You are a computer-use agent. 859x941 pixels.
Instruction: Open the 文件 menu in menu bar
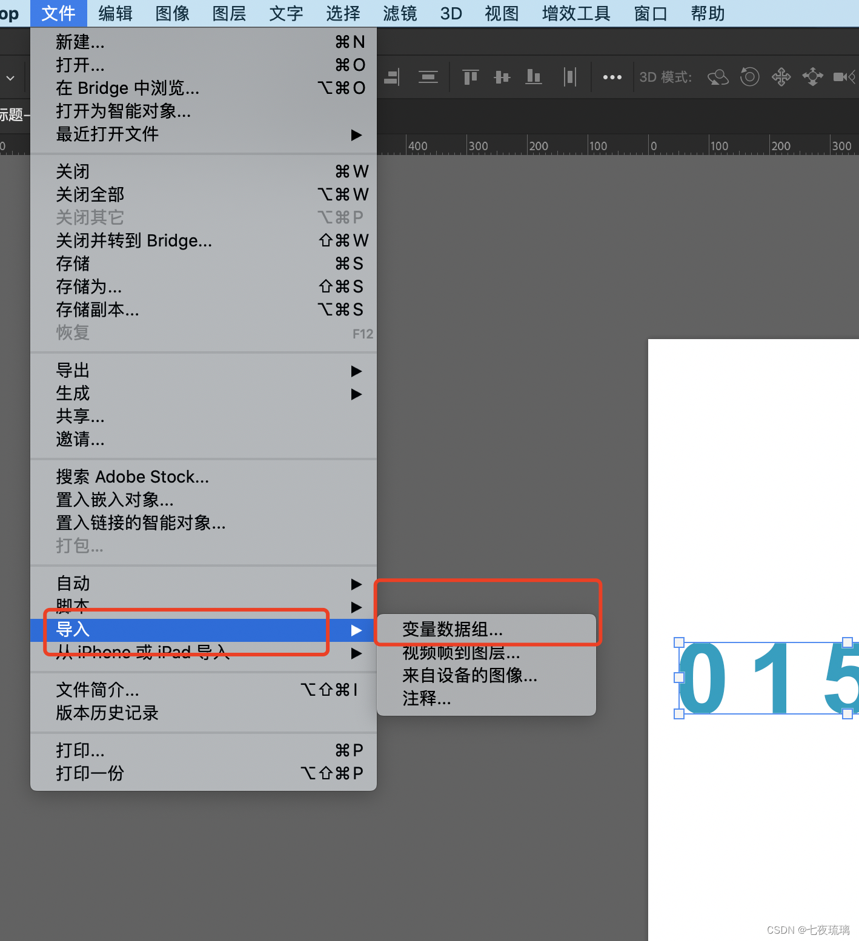pyautogui.click(x=58, y=13)
